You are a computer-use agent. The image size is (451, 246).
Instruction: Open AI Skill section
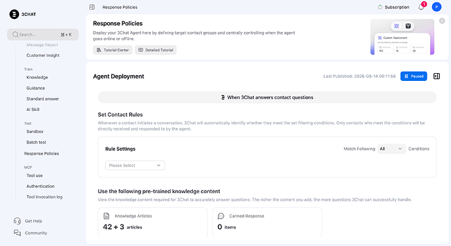[33, 110]
